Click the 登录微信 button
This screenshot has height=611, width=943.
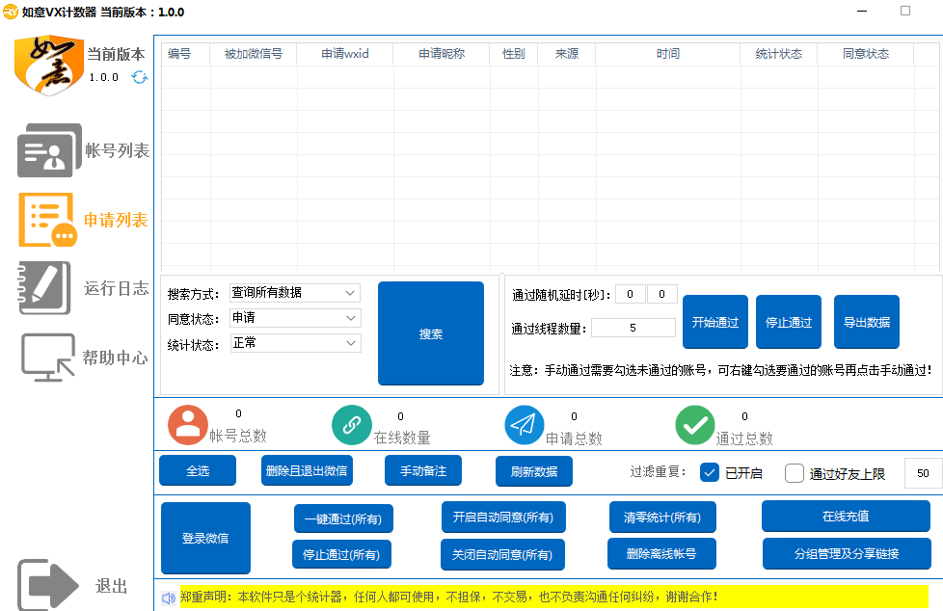205,538
